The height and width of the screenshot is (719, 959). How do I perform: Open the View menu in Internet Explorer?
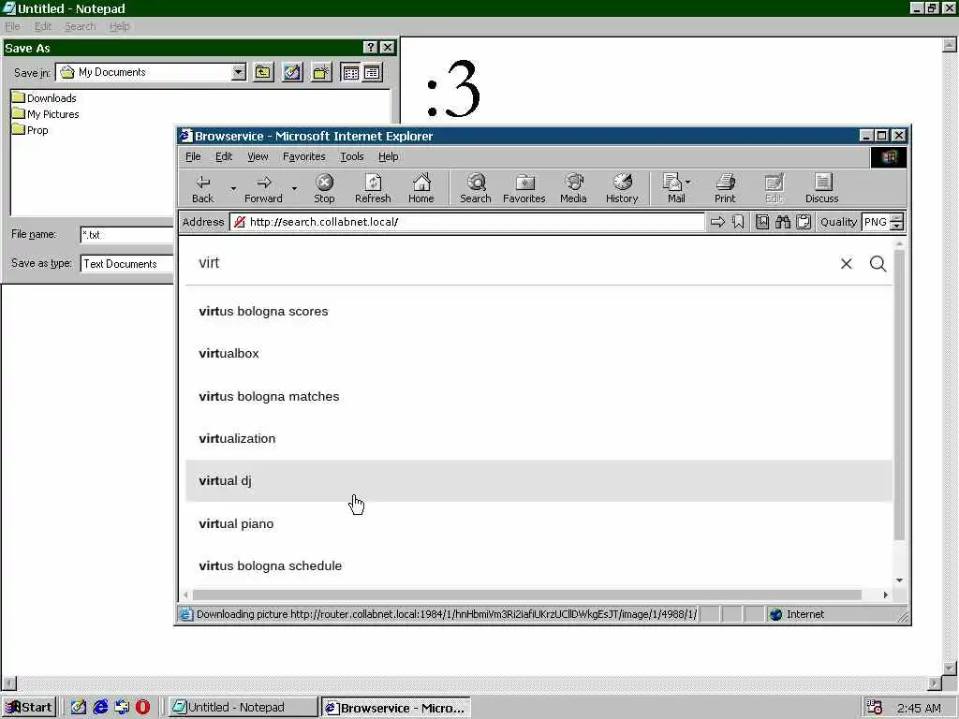tap(258, 156)
